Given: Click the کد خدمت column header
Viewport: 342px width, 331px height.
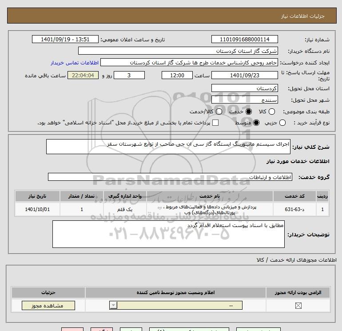Looking at the screenshot, I should pyautogui.click(x=294, y=196).
